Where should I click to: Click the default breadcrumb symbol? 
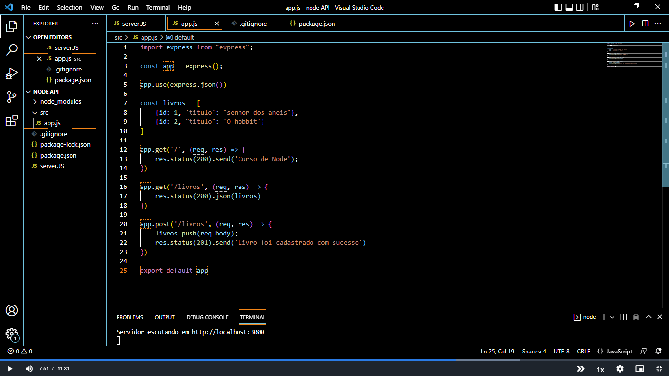pyautogui.click(x=180, y=37)
